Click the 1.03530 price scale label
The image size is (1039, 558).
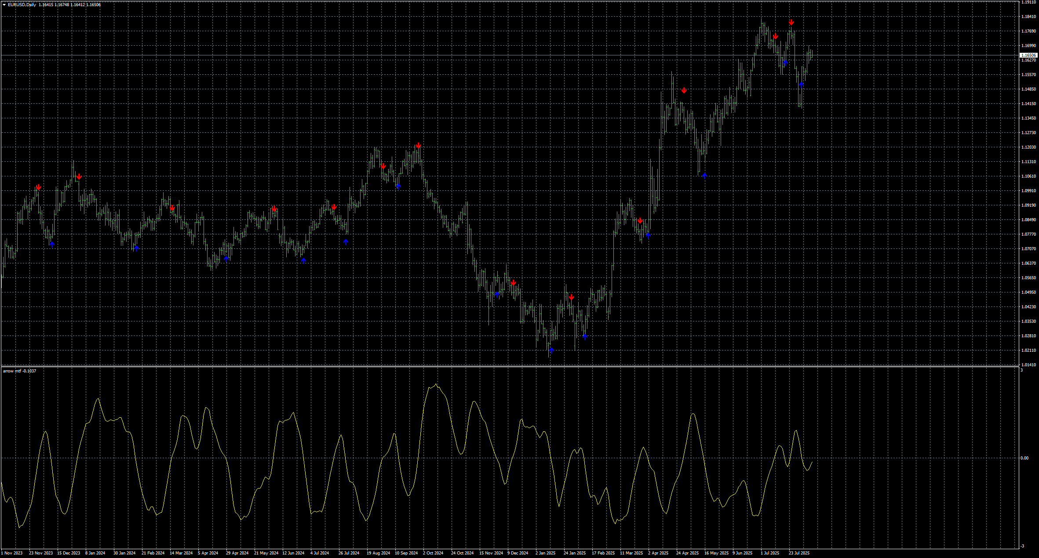(1028, 321)
